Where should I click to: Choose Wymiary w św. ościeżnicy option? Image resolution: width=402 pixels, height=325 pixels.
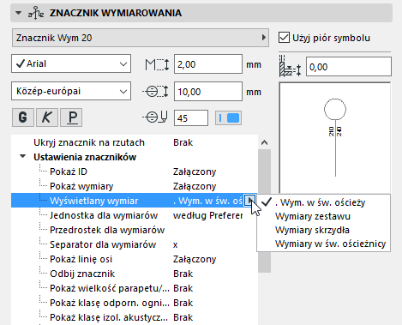point(323,244)
